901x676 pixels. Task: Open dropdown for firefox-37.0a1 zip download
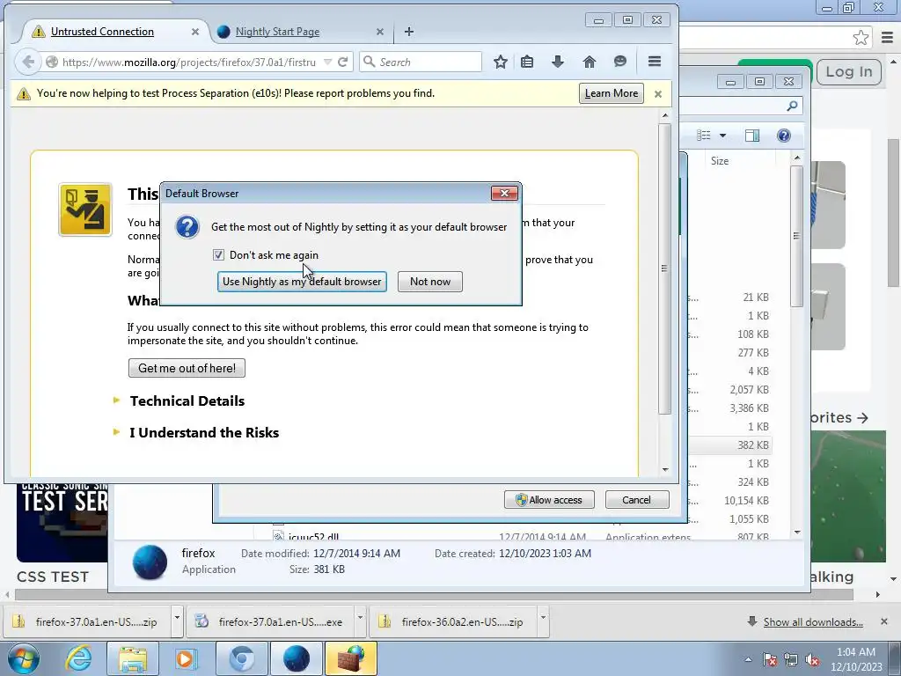[177, 619]
